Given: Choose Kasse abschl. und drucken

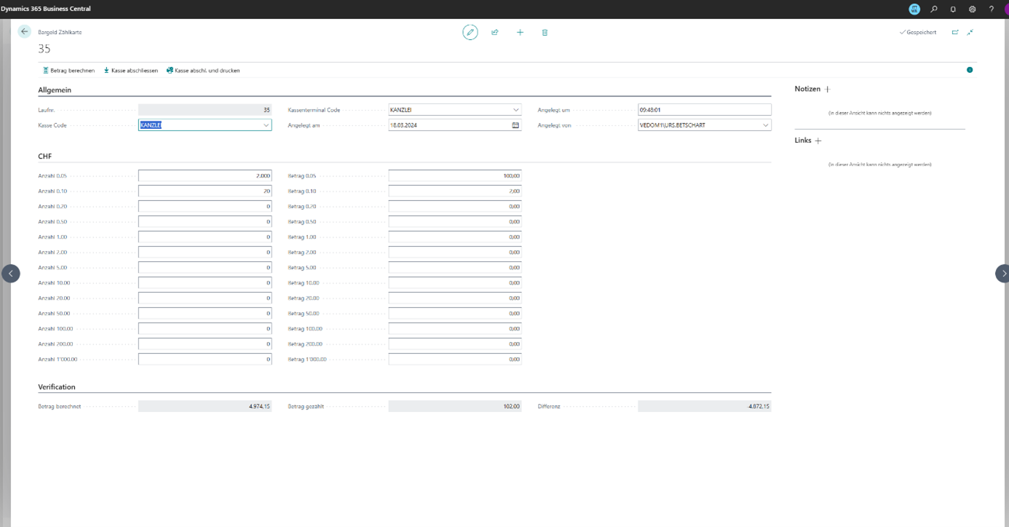Looking at the screenshot, I should tap(203, 71).
